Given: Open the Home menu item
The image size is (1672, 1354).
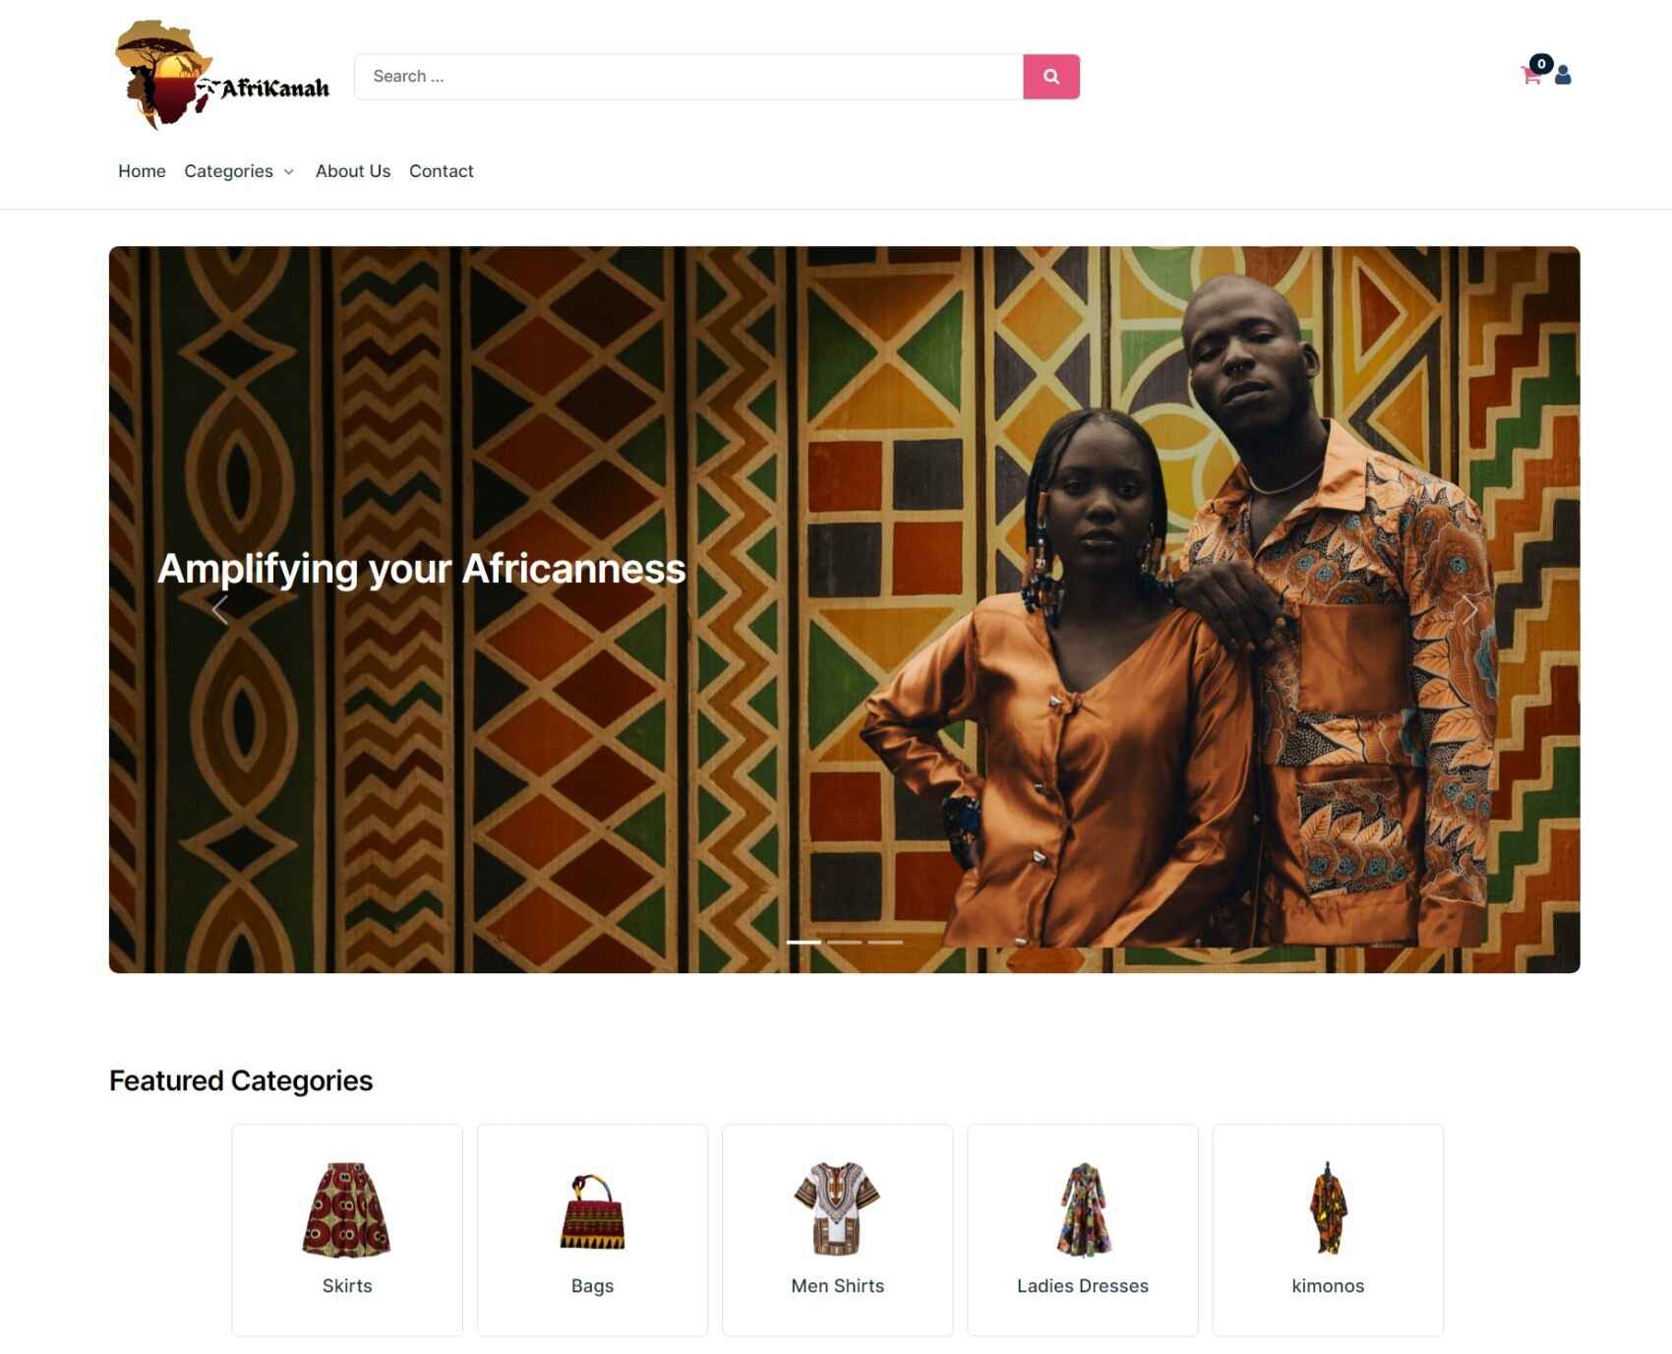Looking at the screenshot, I should point(142,171).
